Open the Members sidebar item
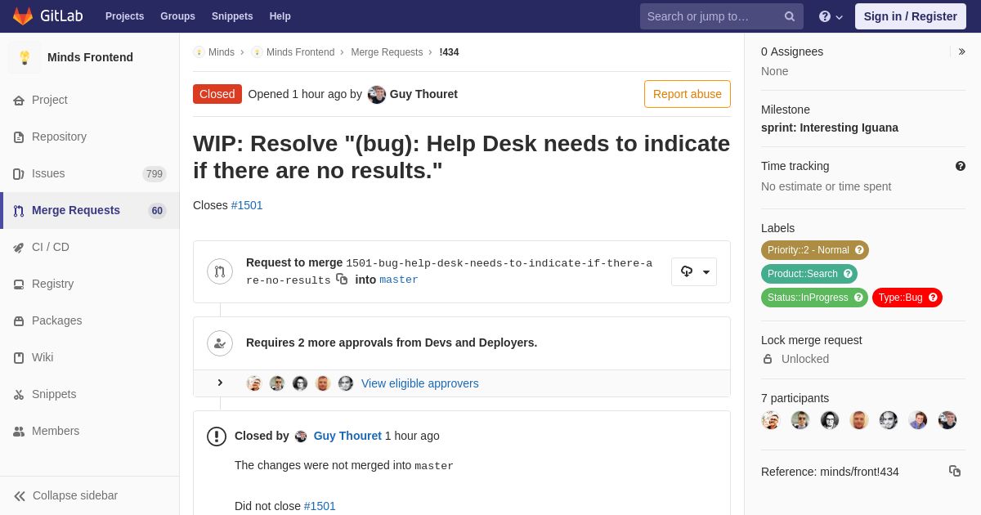The width and height of the screenshot is (981, 515). click(90, 431)
